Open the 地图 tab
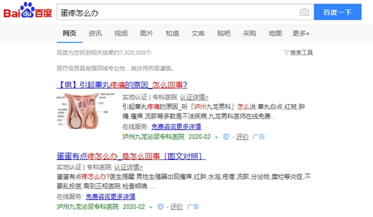Image resolution: width=373 pixels, height=217 pixels. (x=275, y=34)
